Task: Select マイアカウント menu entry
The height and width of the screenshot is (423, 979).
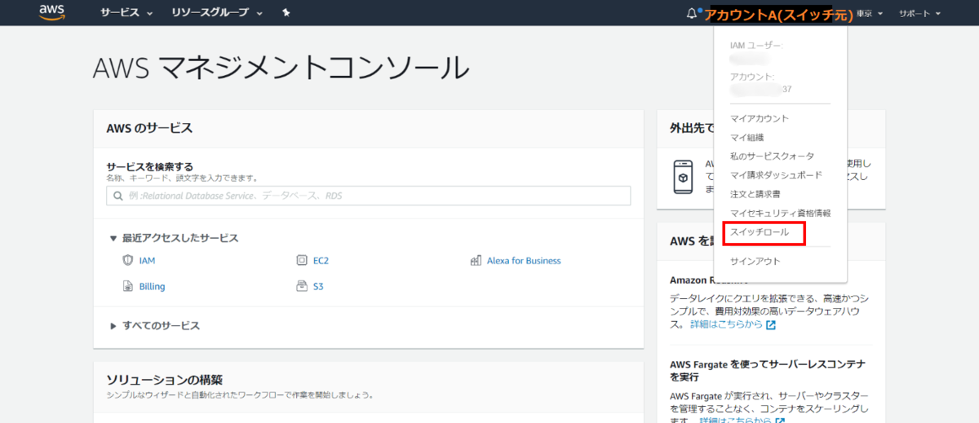Action: (x=760, y=118)
